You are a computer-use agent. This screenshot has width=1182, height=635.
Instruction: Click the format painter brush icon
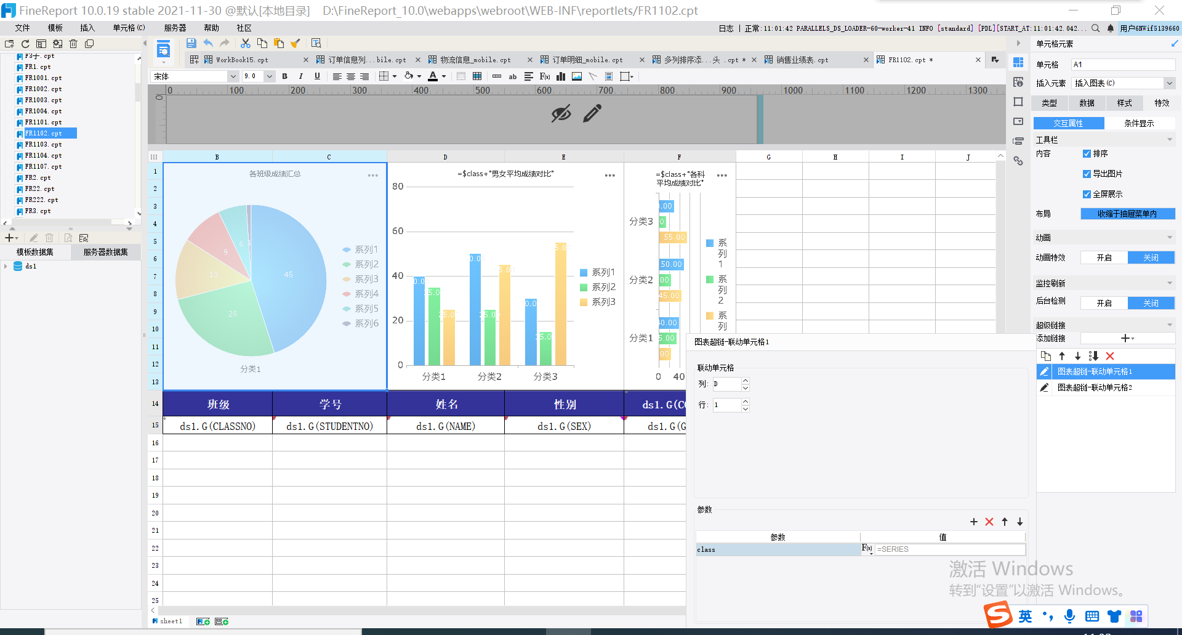295,43
